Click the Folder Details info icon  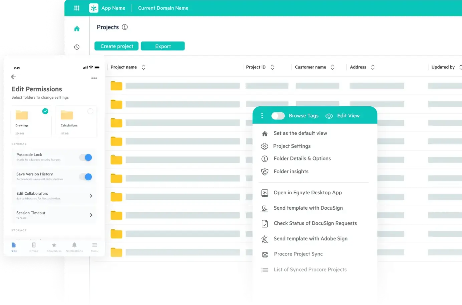point(265,159)
